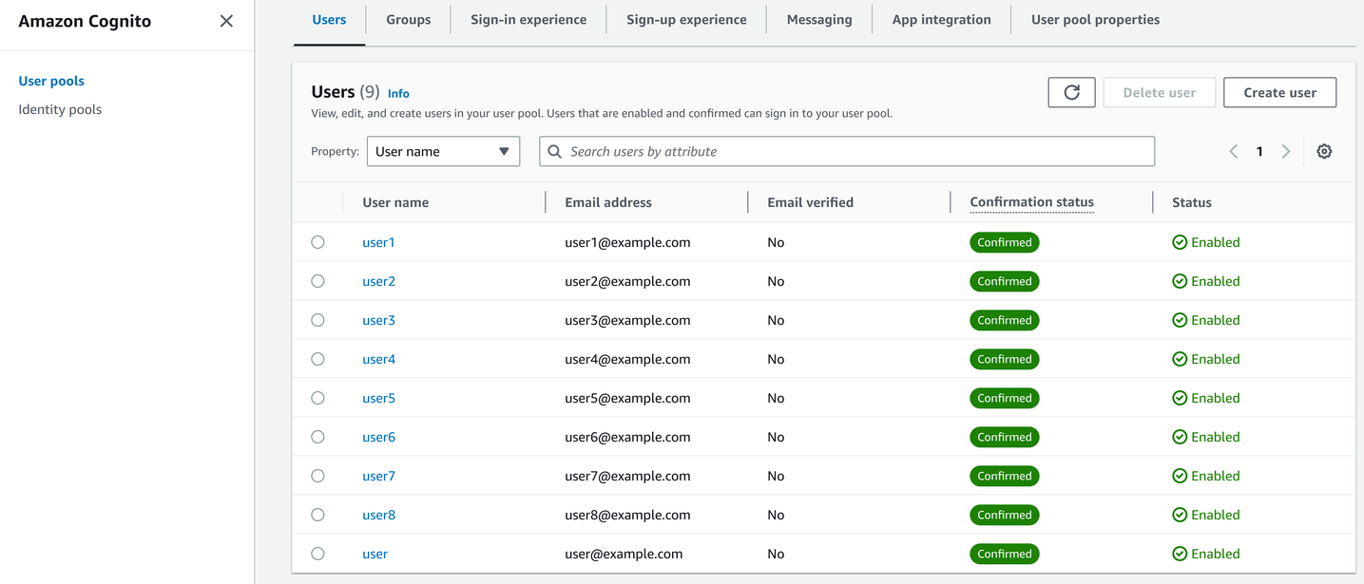The height and width of the screenshot is (584, 1364).
Task: Open the Info link beside Users
Action: 398,93
